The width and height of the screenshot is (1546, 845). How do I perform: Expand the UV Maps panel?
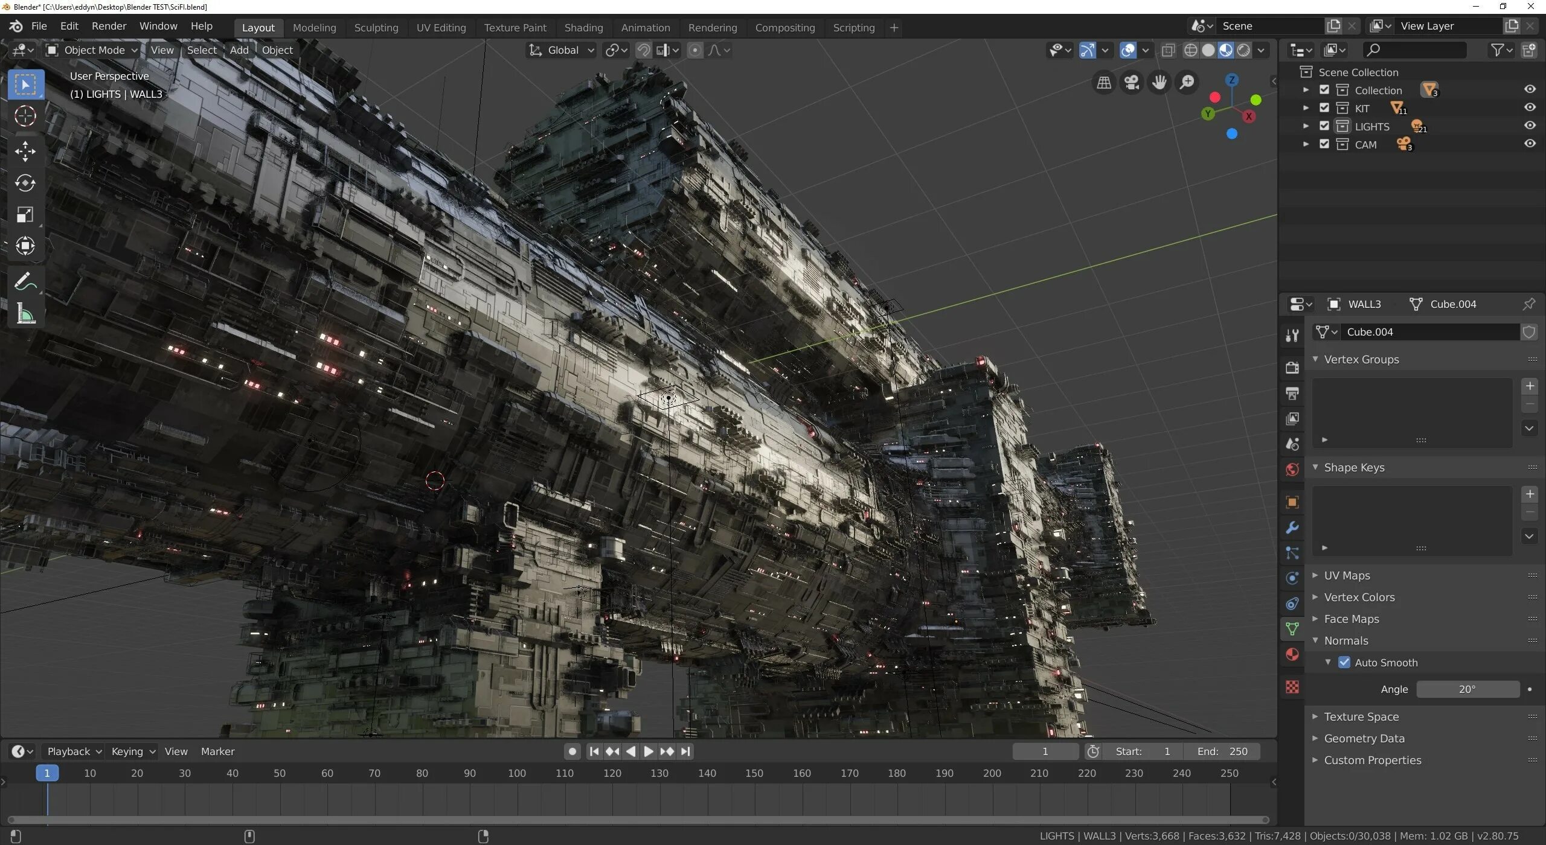[1347, 575]
